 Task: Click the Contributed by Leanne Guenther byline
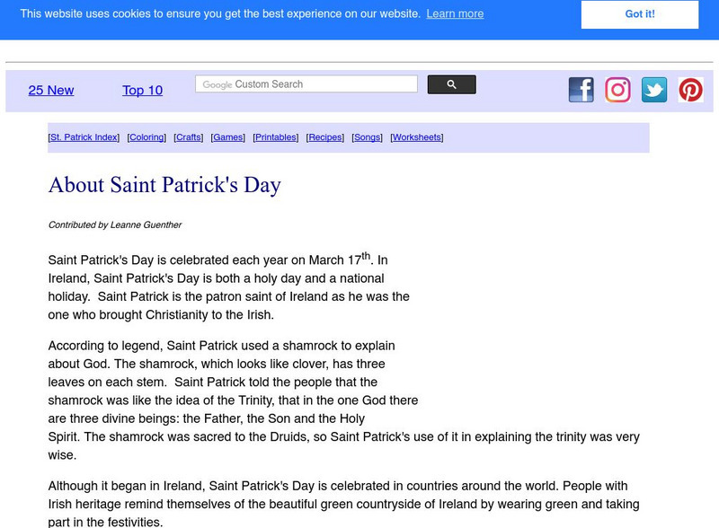115,224
